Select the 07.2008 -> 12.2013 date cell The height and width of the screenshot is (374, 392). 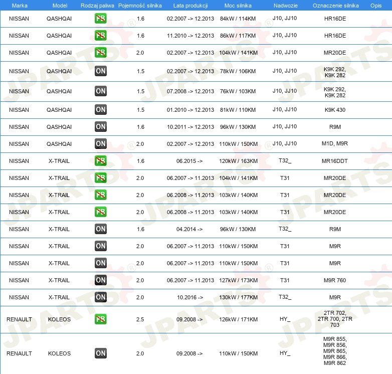click(190, 91)
